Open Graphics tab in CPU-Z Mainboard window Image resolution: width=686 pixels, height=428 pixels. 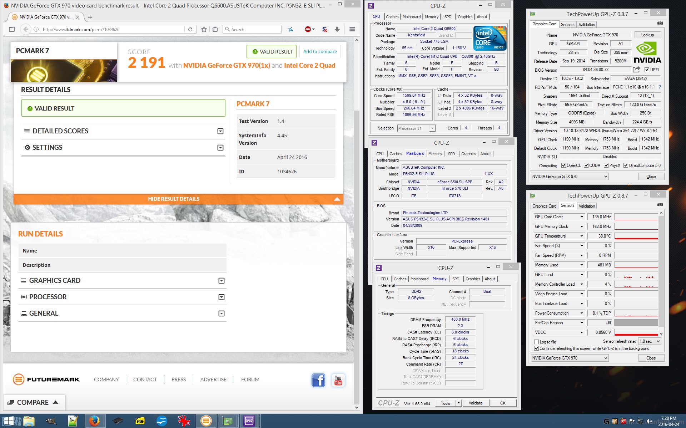tap(468, 154)
